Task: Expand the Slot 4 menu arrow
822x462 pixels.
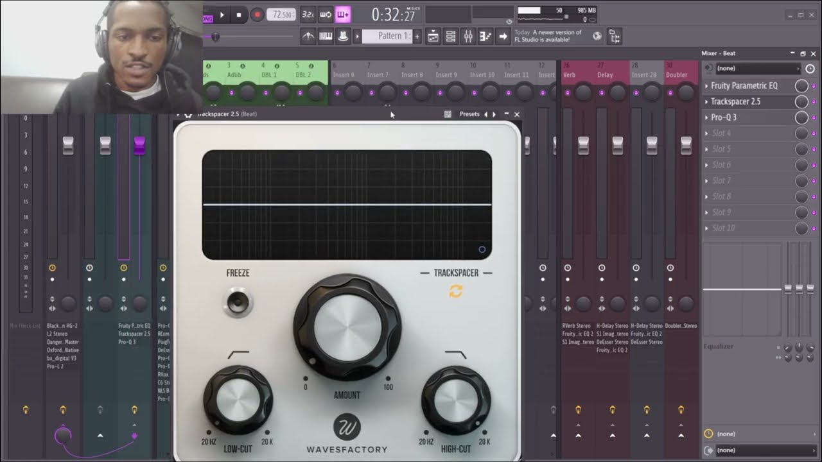Action: coord(707,133)
